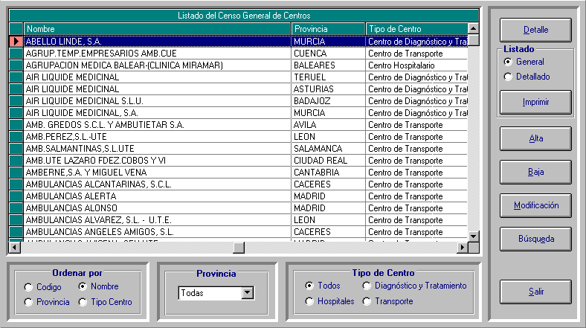Filter by Diagnóstico y Tratamiento

367,286
